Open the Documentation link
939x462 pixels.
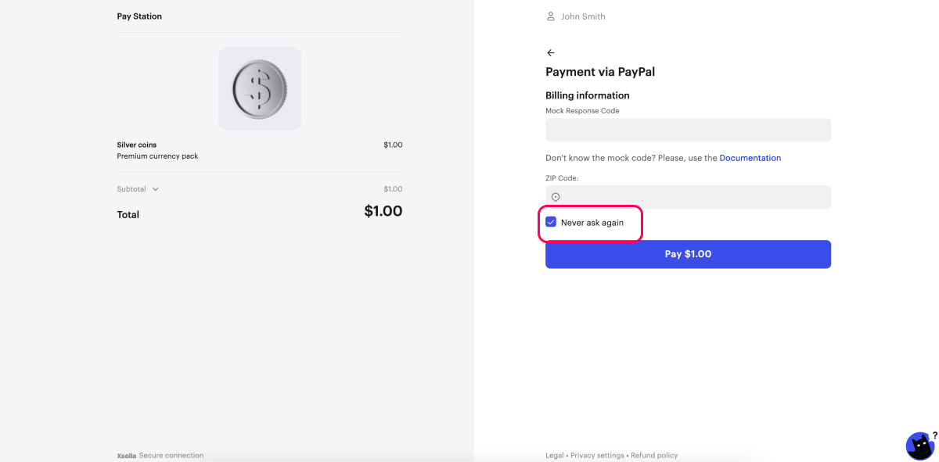click(750, 158)
